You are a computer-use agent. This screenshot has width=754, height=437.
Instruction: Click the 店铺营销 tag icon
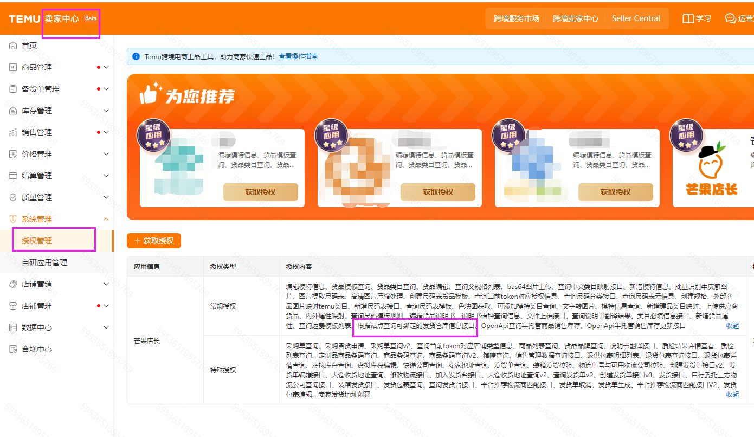tap(13, 284)
